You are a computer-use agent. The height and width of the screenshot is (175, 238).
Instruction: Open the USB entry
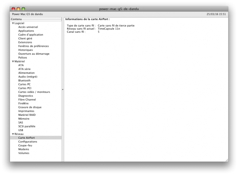[21, 130]
